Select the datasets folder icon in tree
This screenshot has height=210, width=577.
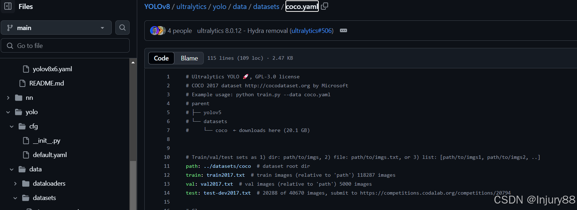26,198
